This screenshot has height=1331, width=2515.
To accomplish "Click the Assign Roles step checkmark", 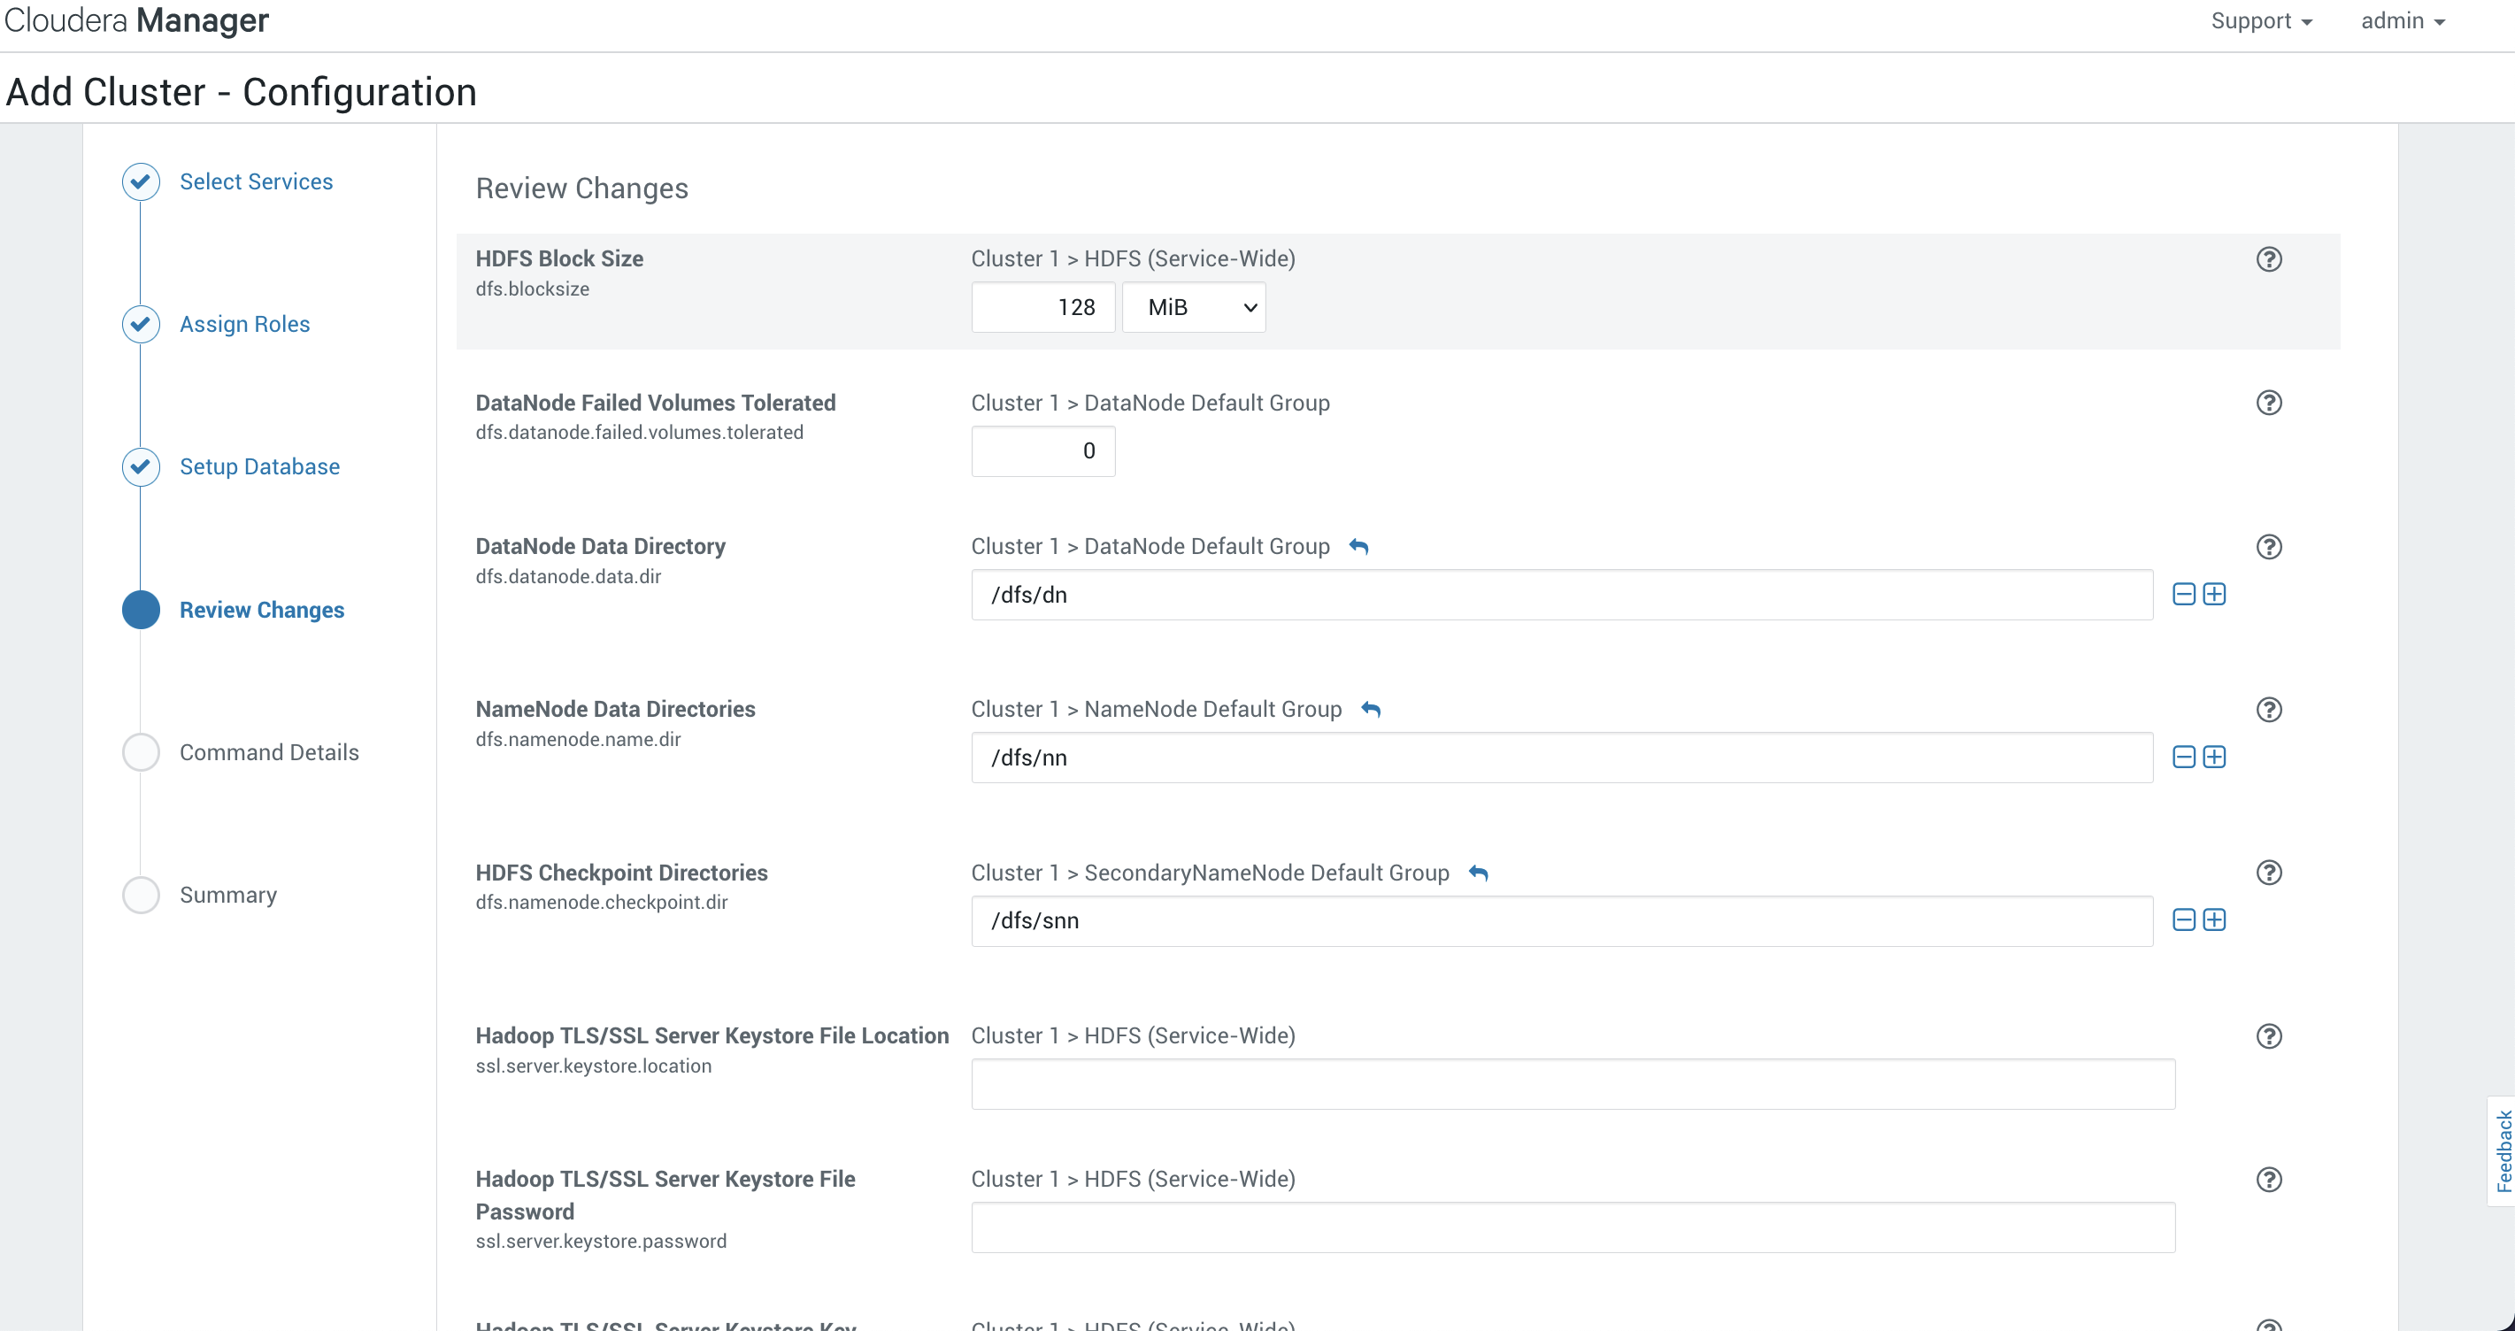I will coord(141,324).
